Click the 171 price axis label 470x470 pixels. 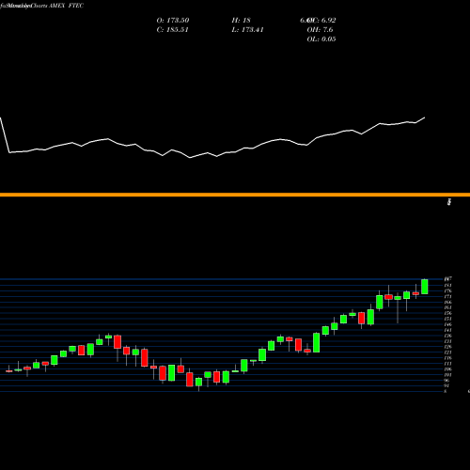[447, 296]
